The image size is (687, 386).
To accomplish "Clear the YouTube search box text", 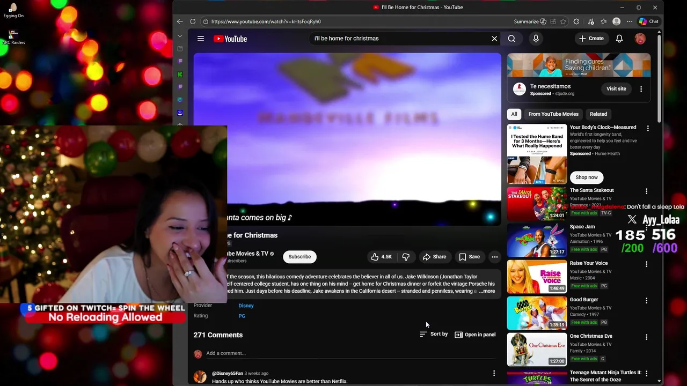I will coord(494,39).
